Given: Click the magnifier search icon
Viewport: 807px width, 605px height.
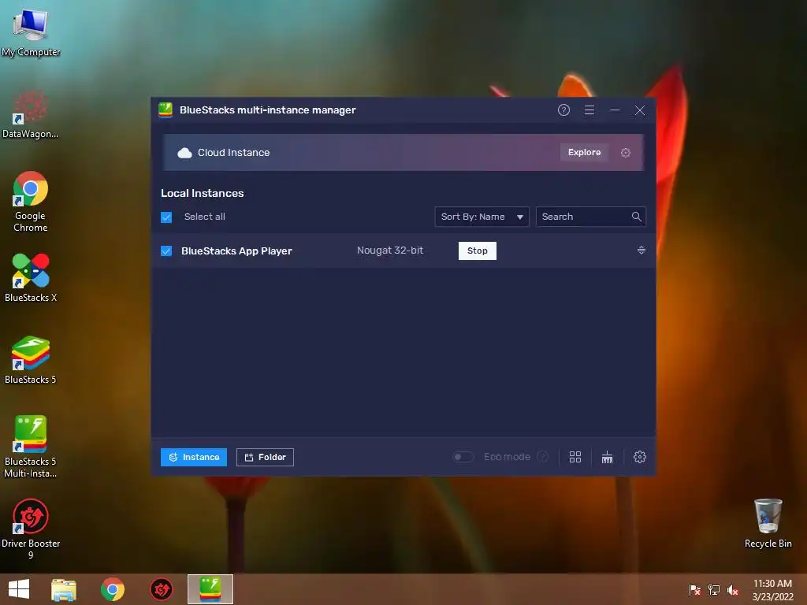Looking at the screenshot, I should [x=637, y=217].
